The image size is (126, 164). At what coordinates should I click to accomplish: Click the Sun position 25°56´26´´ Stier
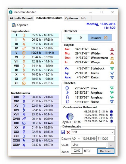point(86,88)
